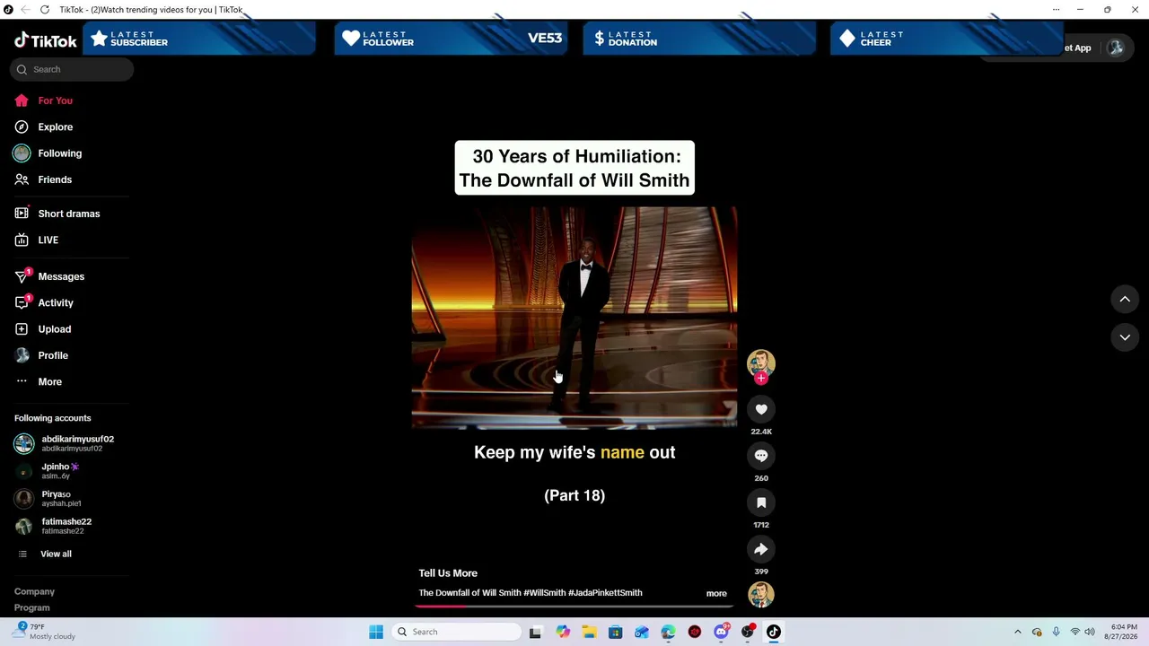The height and width of the screenshot is (646, 1149).
Task: Open the video creator's avatar
Action: coord(760,362)
